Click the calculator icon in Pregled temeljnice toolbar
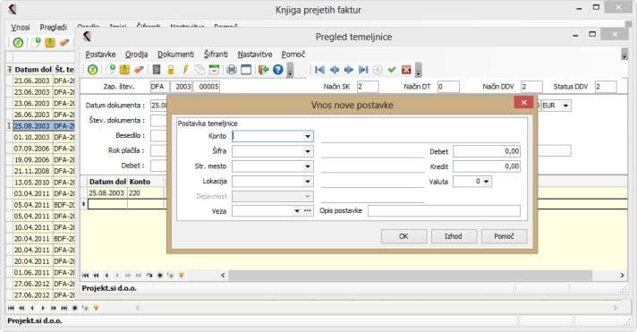The height and width of the screenshot is (332, 637). tap(157, 70)
